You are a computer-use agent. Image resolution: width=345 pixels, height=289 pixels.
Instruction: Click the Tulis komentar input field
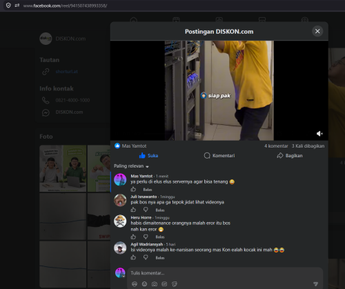click(x=225, y=273)
